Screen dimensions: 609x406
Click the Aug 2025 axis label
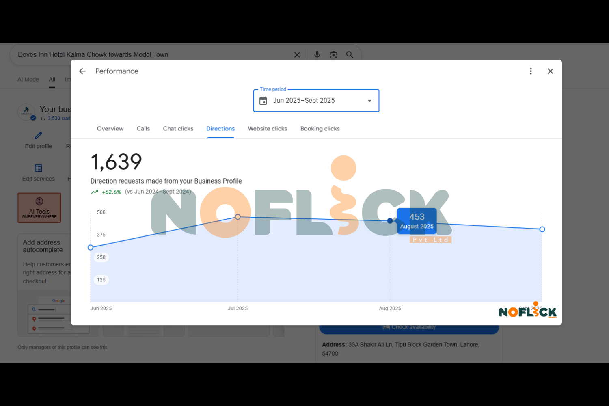[390, 309]
